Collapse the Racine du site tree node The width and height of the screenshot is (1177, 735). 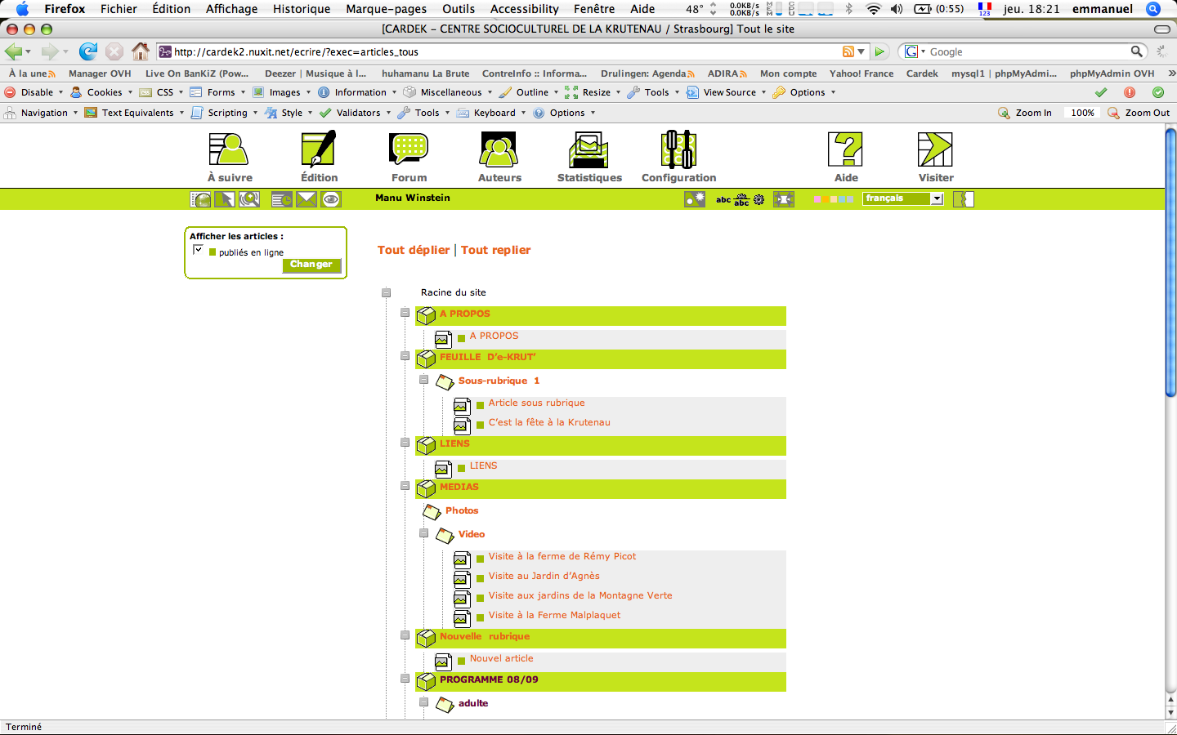[387, 292]
